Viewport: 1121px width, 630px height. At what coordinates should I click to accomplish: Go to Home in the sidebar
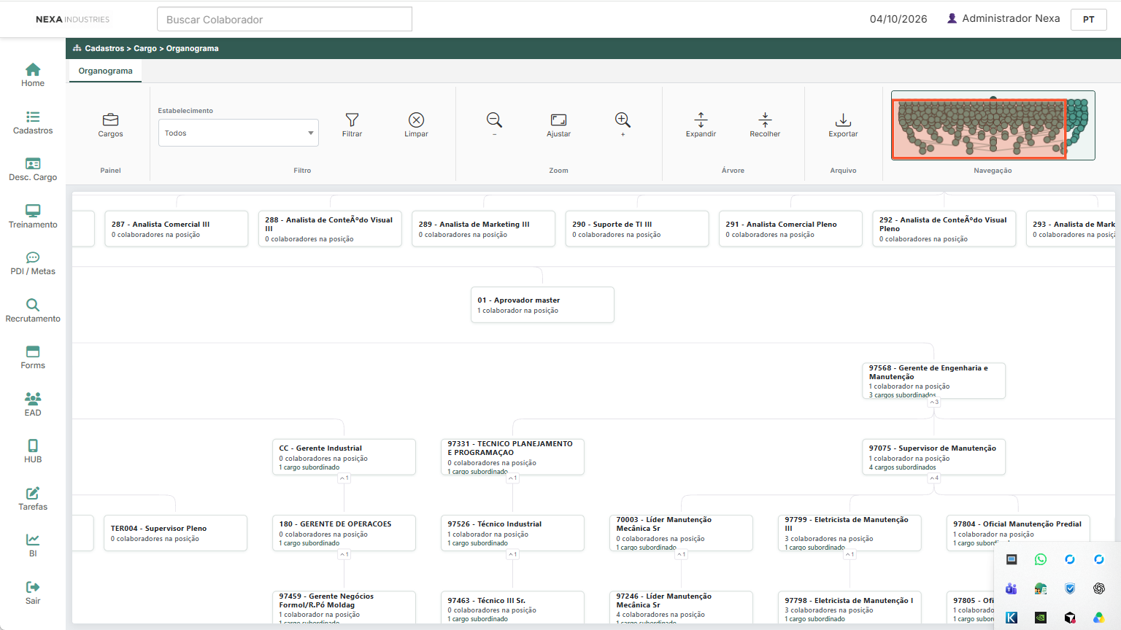[x=33, y=75]
